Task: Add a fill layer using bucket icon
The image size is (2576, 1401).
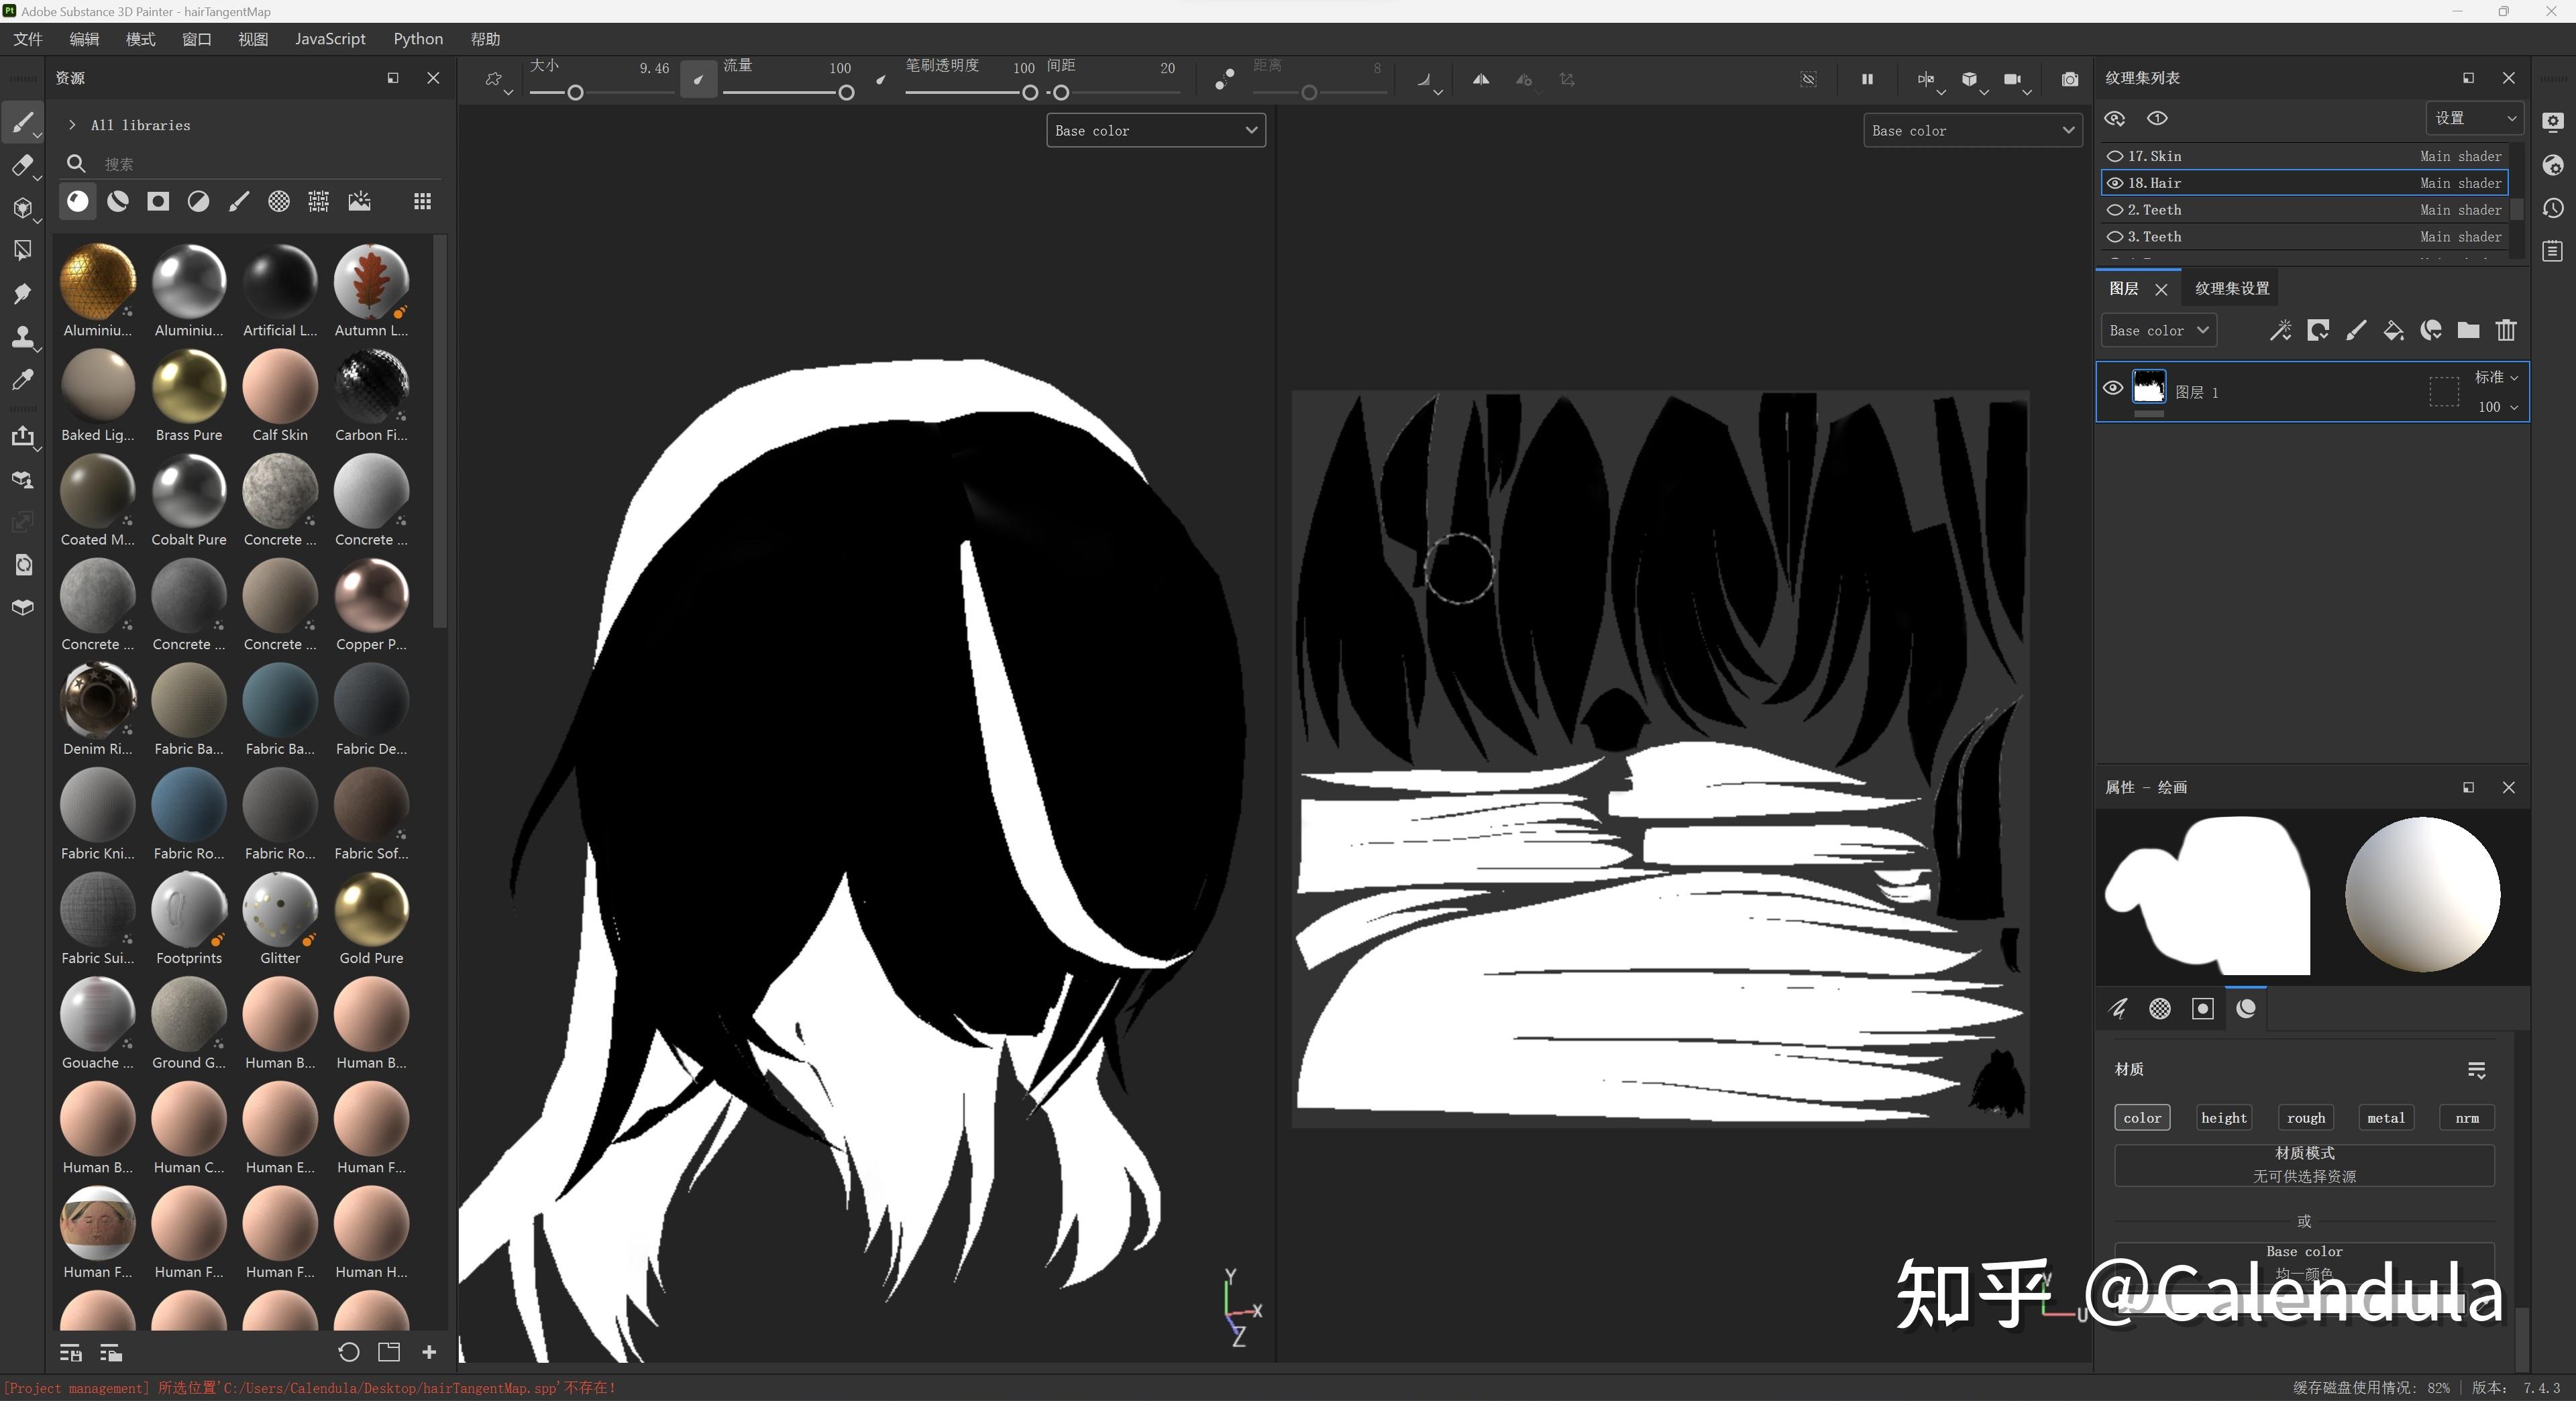Action: (2393, 330)
